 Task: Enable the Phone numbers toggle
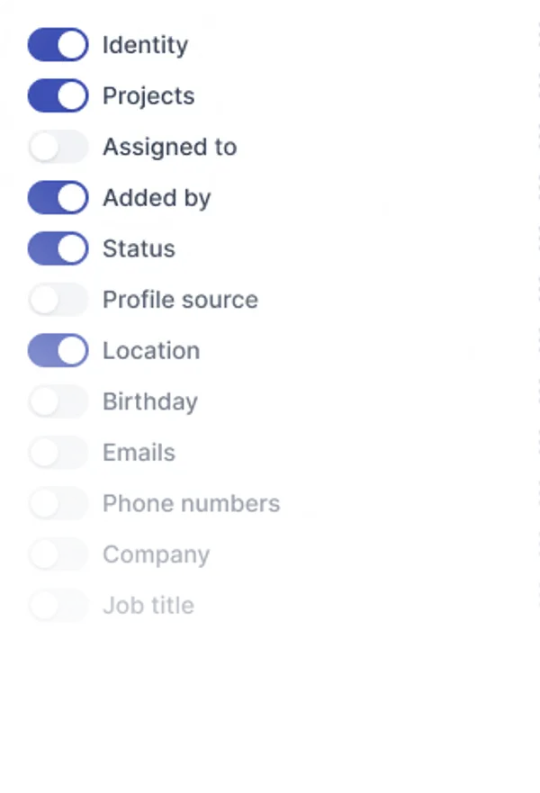(58, 503)
